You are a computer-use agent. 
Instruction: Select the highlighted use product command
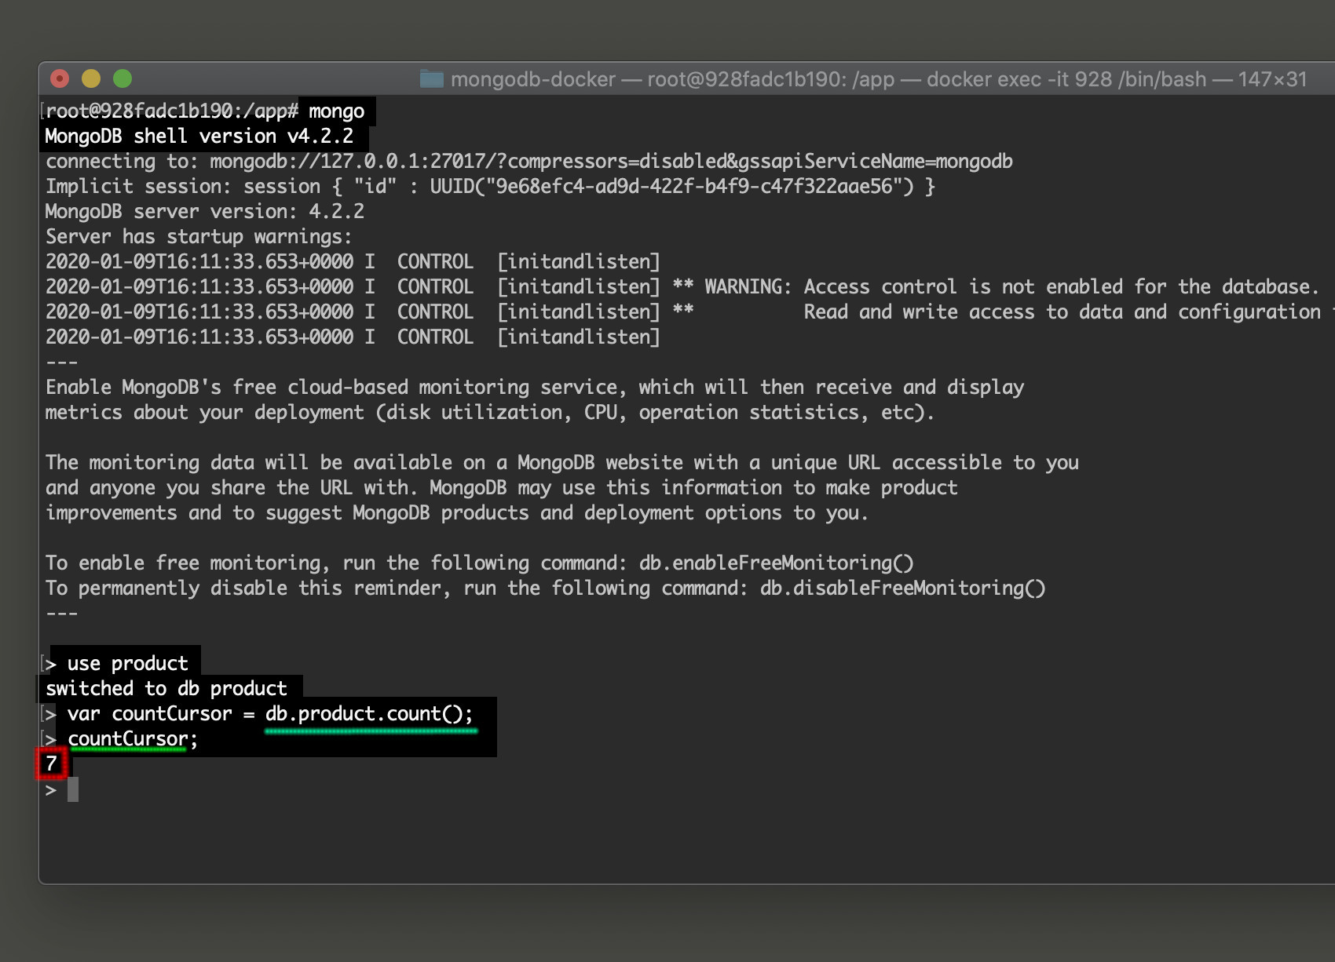click(125, 663)
